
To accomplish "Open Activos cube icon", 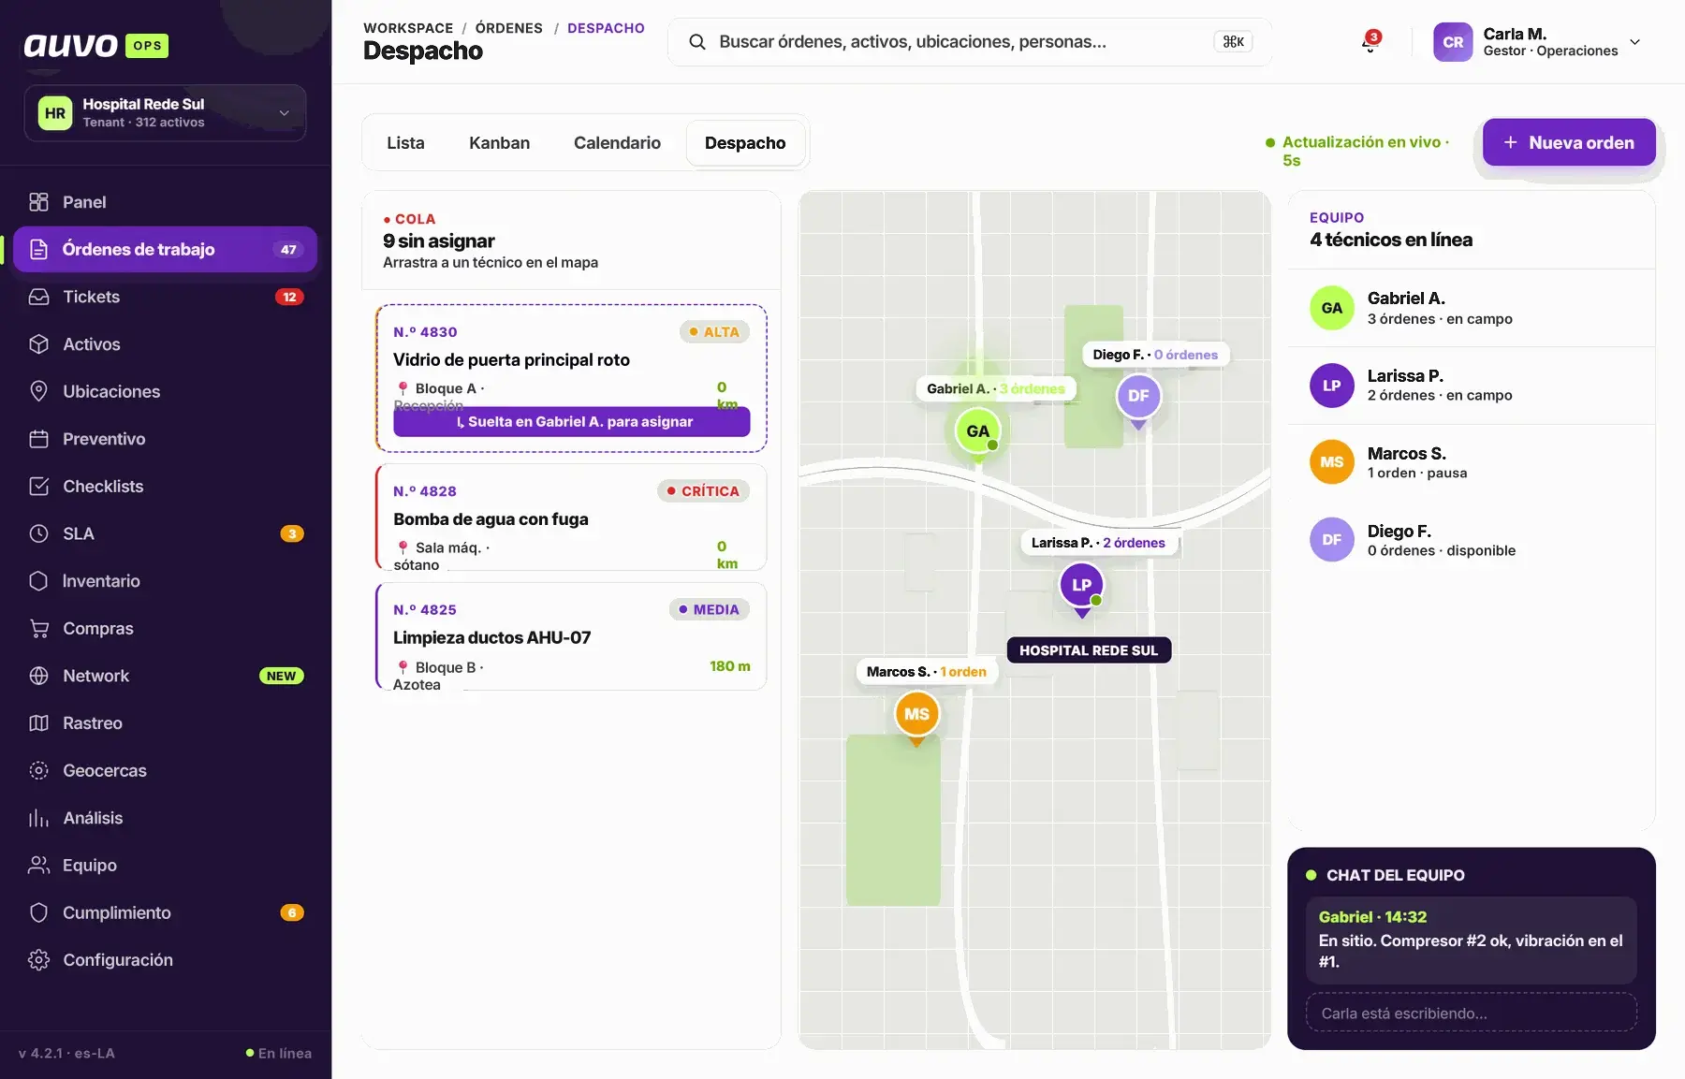I will [38, 344].
